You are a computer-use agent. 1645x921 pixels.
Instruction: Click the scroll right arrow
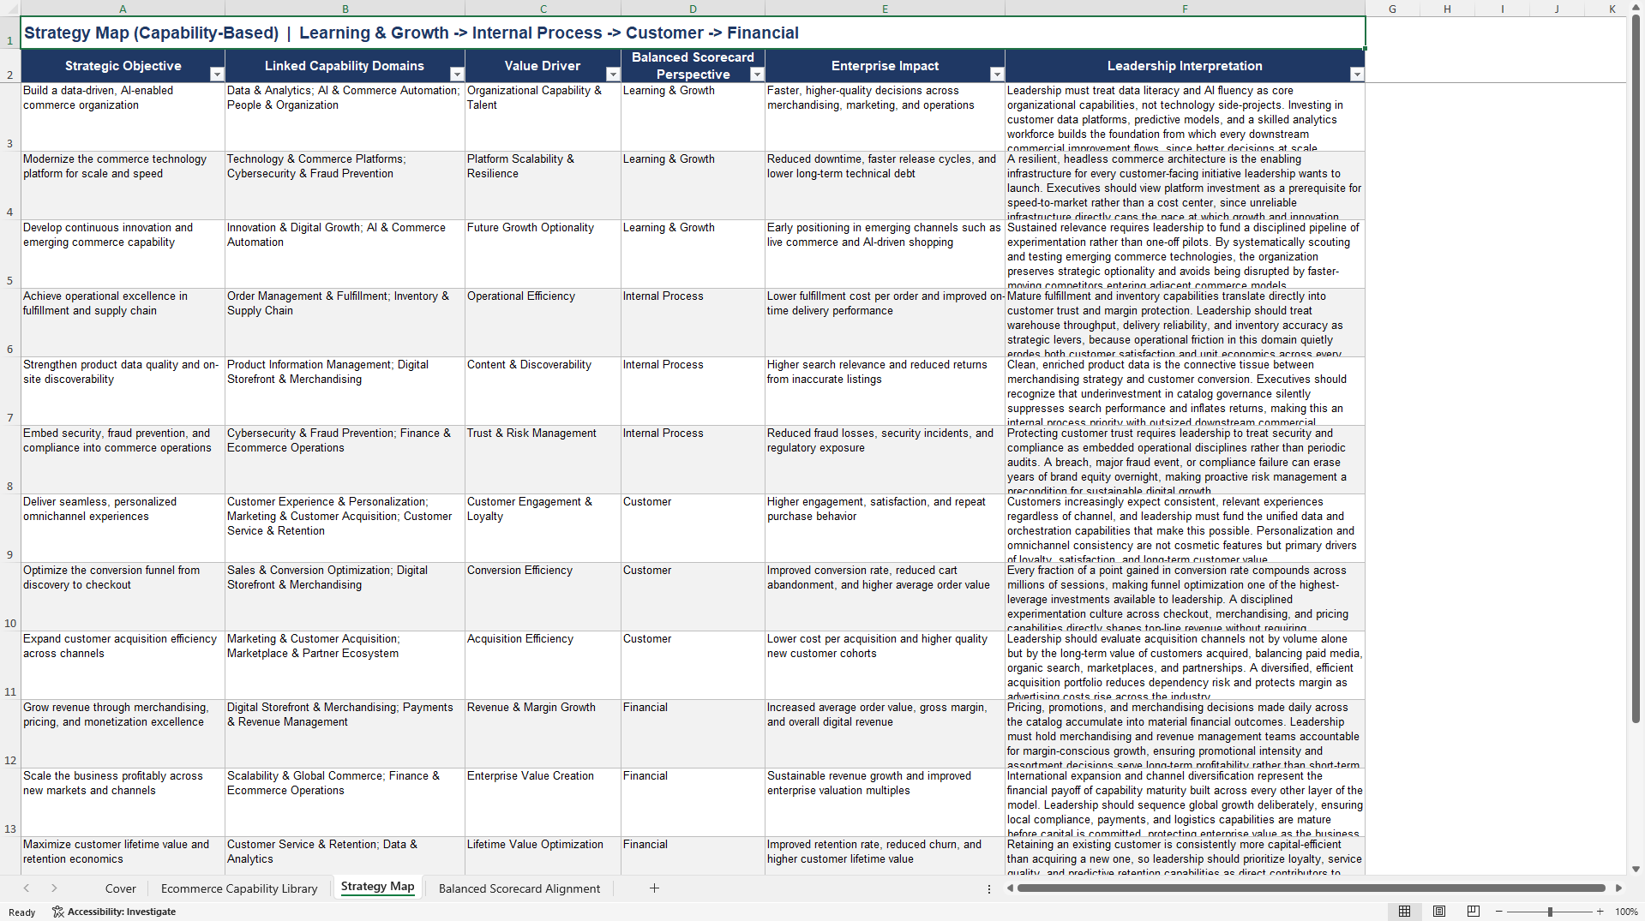point(1618,888)
